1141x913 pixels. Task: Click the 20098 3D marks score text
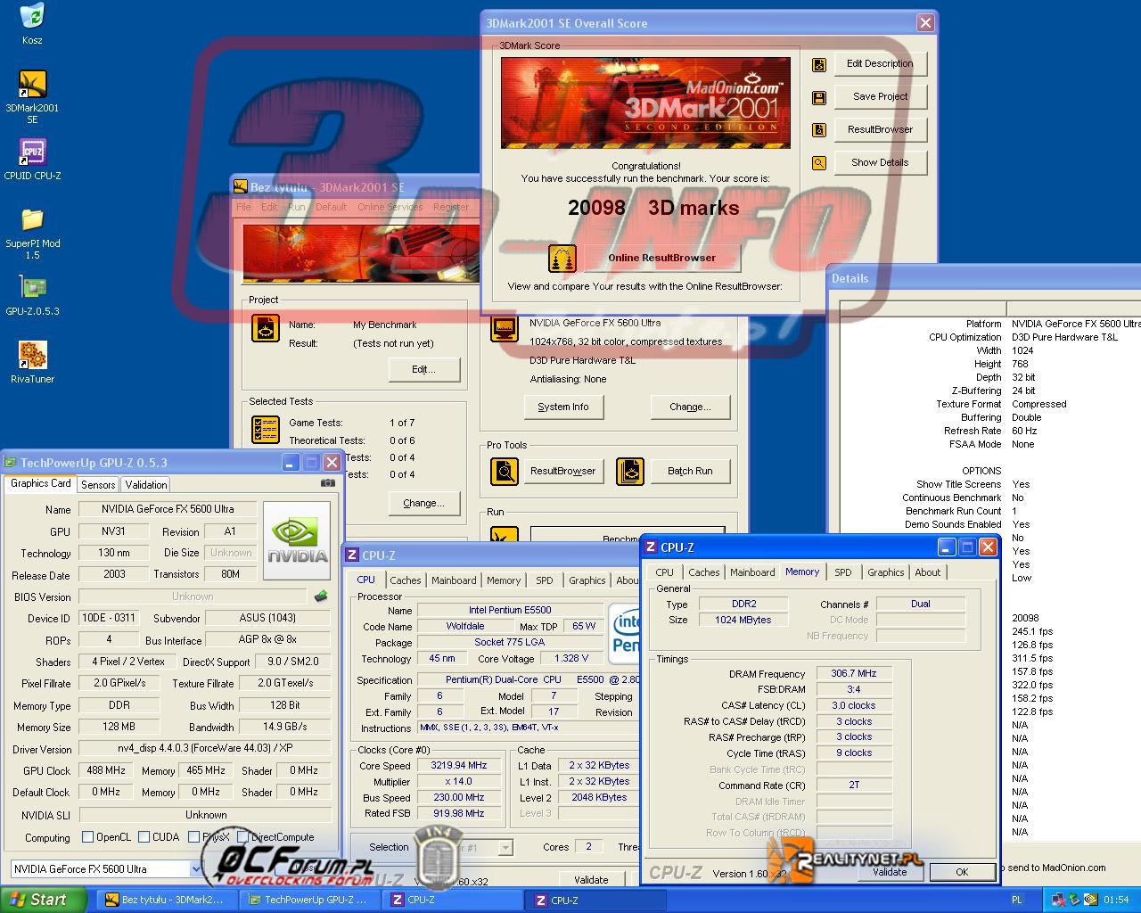[x=653, y=208]
